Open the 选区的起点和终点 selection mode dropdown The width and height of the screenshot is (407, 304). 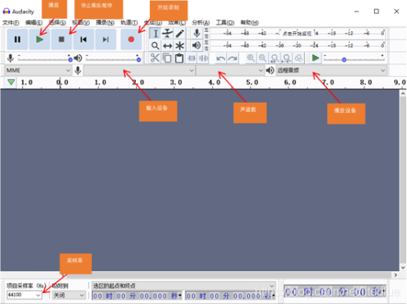[x=183, y=285]
